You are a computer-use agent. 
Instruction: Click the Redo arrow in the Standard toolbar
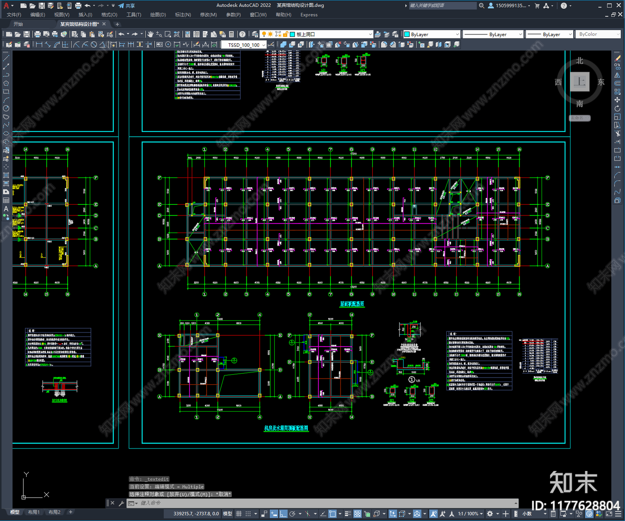coord(135,34)
